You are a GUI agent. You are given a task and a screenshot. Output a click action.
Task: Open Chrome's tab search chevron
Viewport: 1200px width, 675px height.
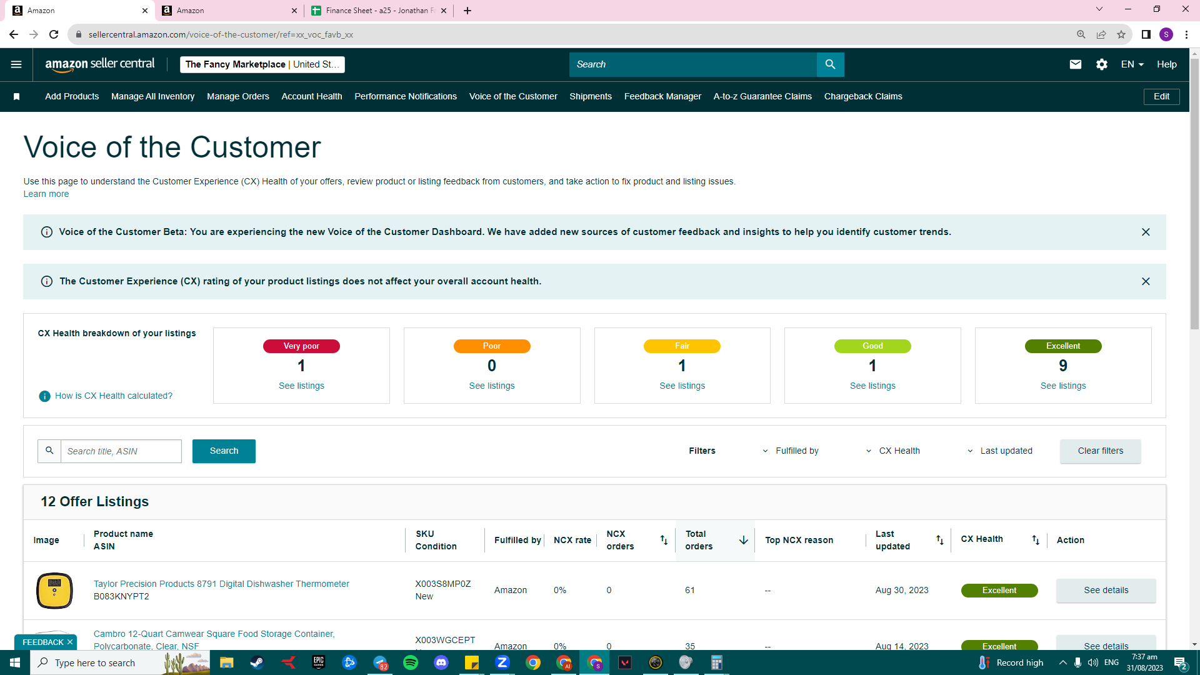[1099, 9]
